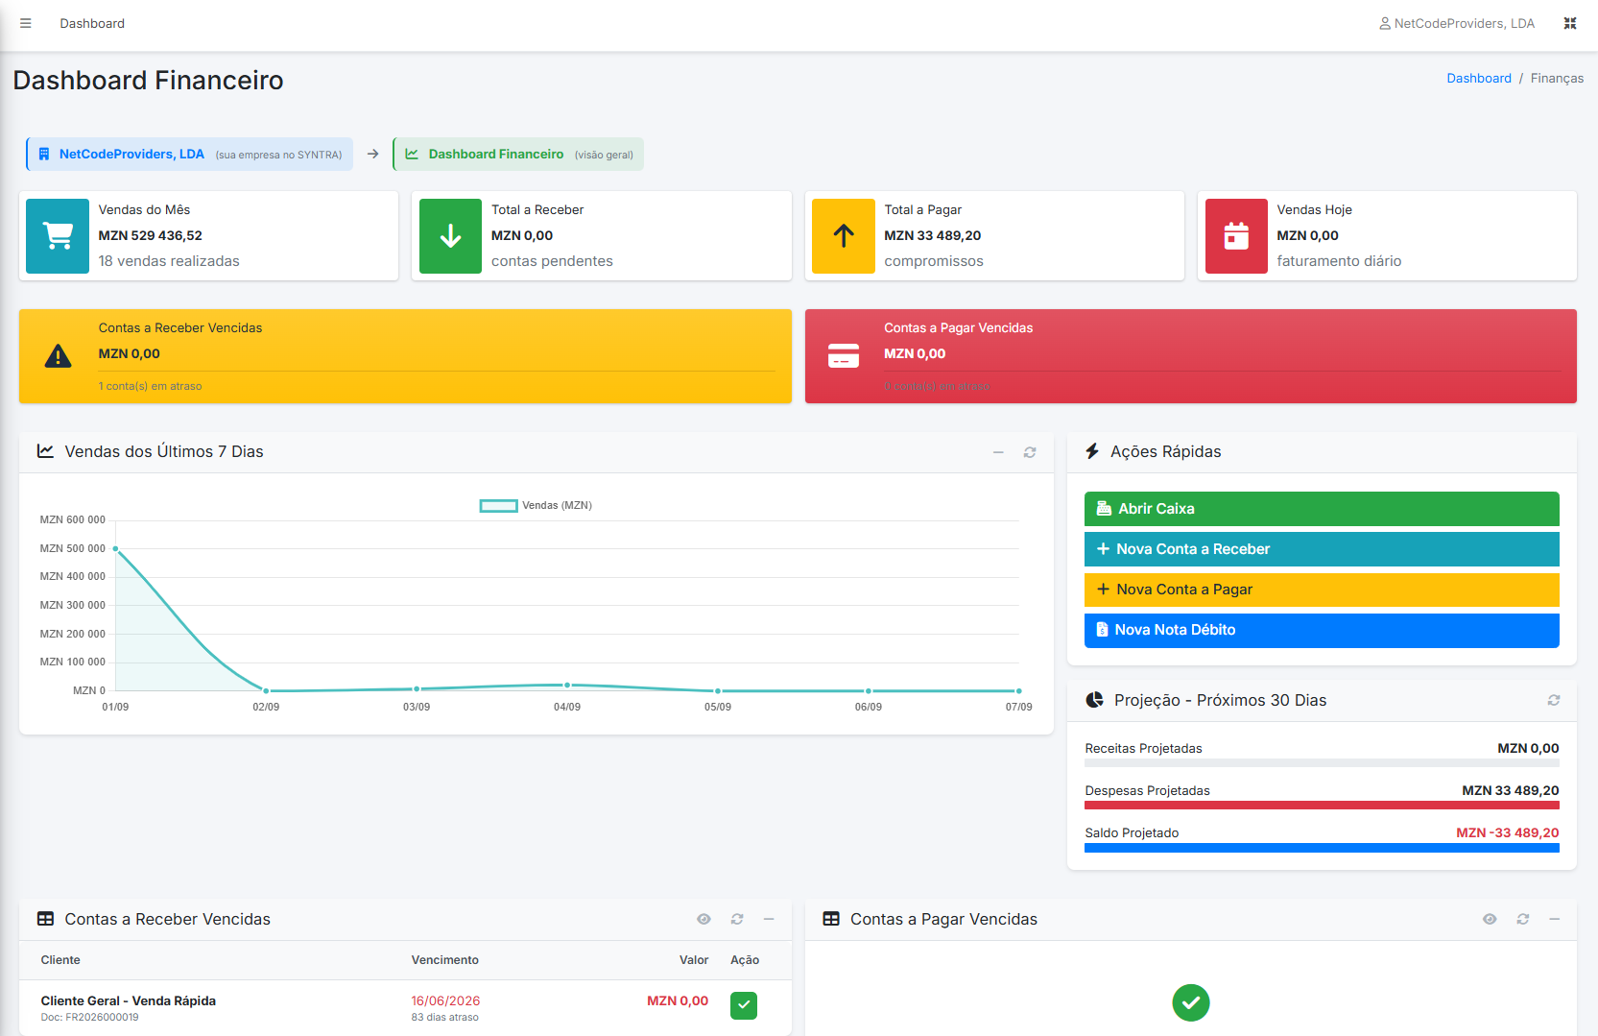1598x1036 pixels.
Task: Click the calendar Vendas Hoje icon
Action: click(x=1236, y=236)
